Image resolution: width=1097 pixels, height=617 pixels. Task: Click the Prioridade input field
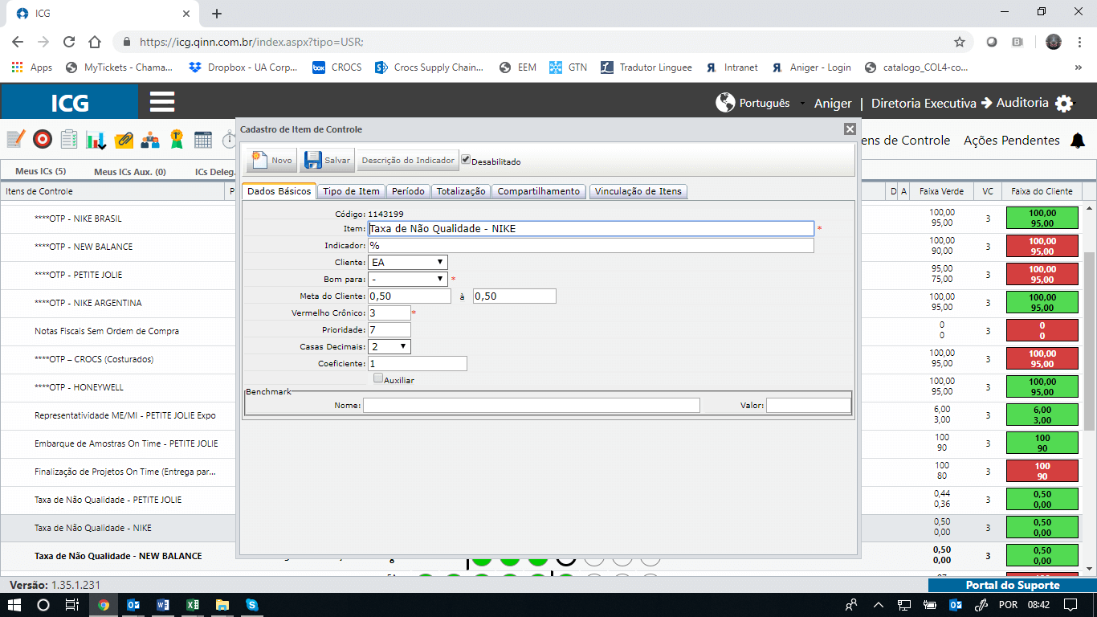389,329
